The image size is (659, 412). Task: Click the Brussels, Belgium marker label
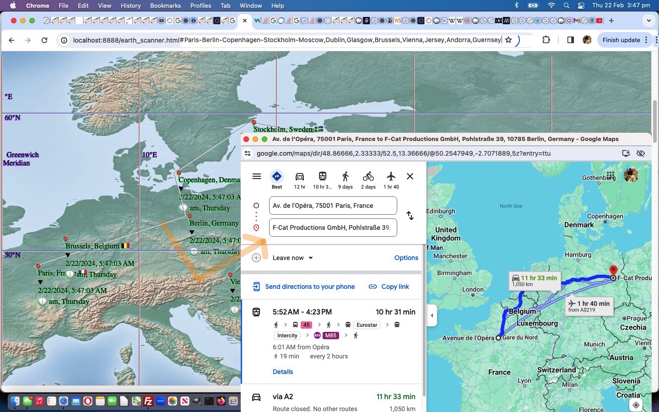97,246
